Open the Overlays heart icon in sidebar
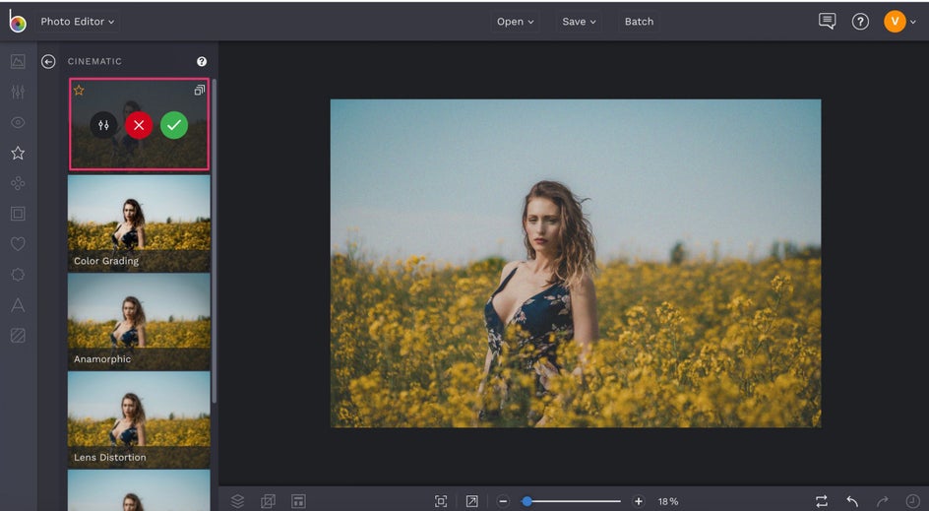 pos(18,244)
